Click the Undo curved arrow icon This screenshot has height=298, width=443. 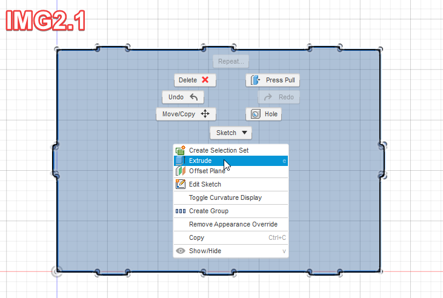coord(194,97)
